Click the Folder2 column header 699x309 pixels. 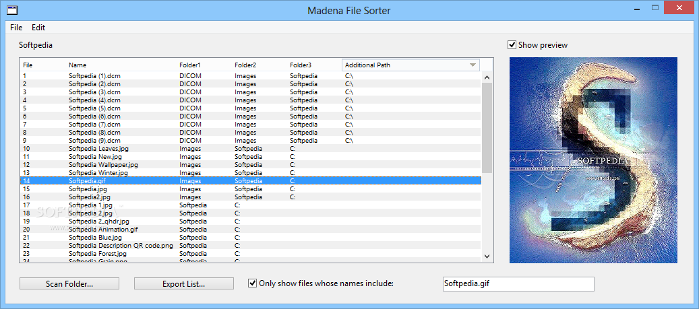(245, 65)
